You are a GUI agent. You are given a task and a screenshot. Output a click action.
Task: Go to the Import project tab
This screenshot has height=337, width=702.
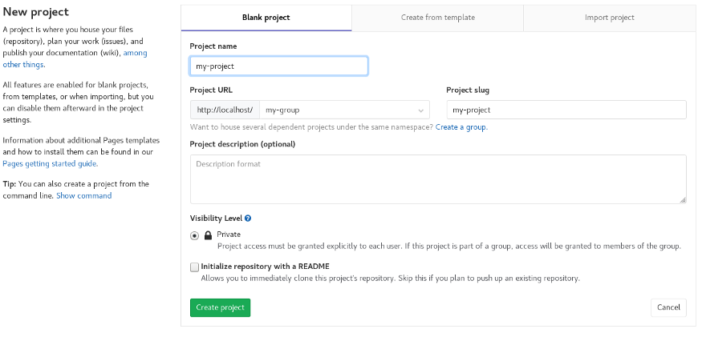point(609,18)
